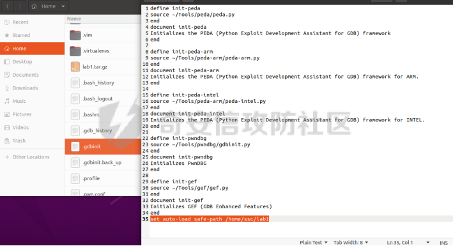Select the .vim folder icon
The width and height of the screenshot is (453, 246).
(x=75, y=35)
